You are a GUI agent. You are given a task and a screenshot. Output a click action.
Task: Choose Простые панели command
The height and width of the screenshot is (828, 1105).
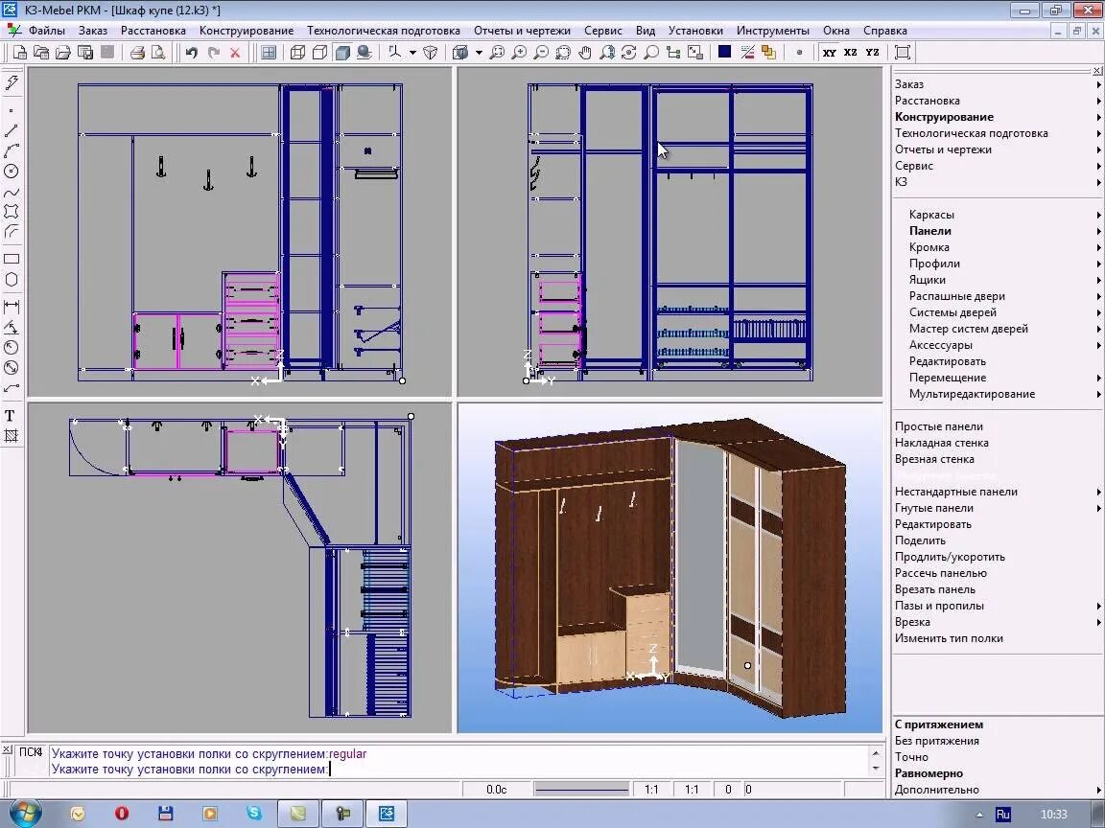point(939,426)
